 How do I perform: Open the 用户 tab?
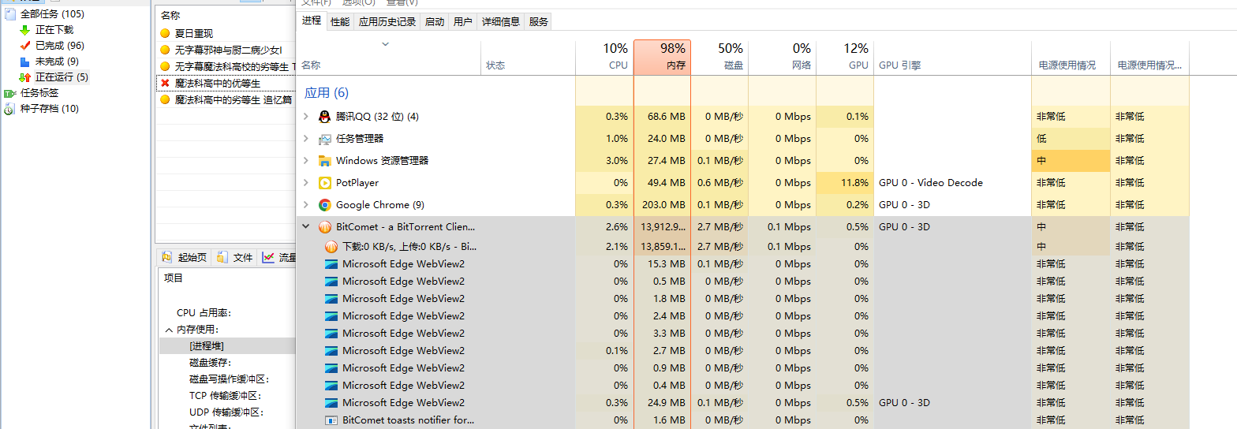[463, 22]
